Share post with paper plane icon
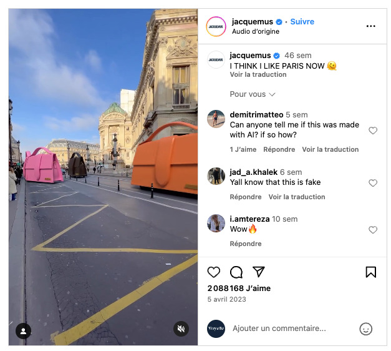This screenshot has height=351, width=391. (258, 272)
